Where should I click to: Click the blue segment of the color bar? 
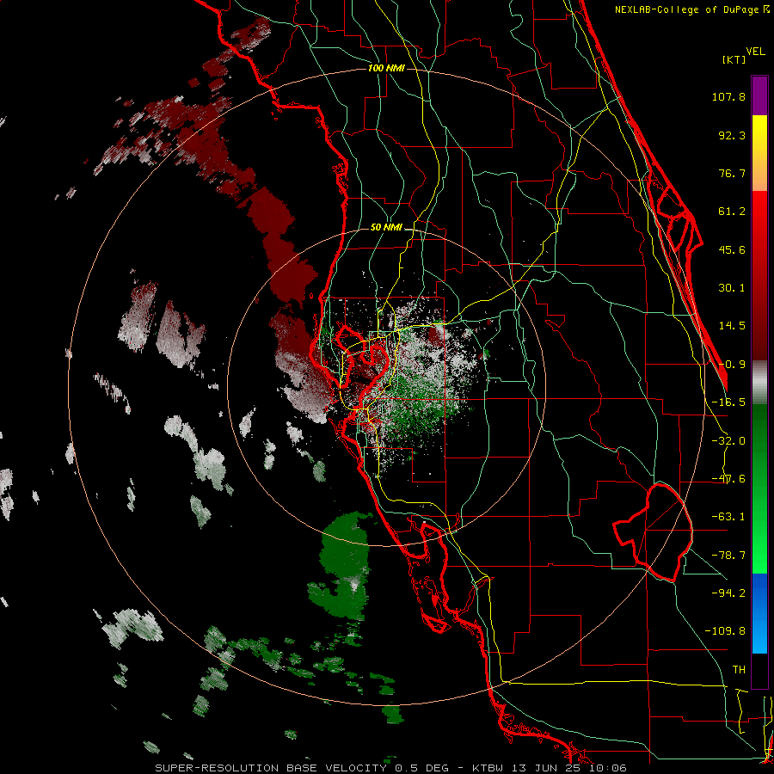759,613
